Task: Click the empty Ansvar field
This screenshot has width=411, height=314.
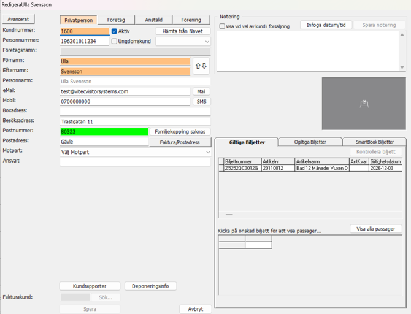Action: pos(135,162)
